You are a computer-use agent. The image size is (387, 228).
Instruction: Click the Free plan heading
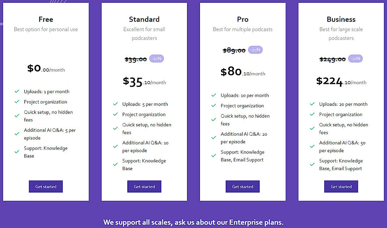click(46, 19)
